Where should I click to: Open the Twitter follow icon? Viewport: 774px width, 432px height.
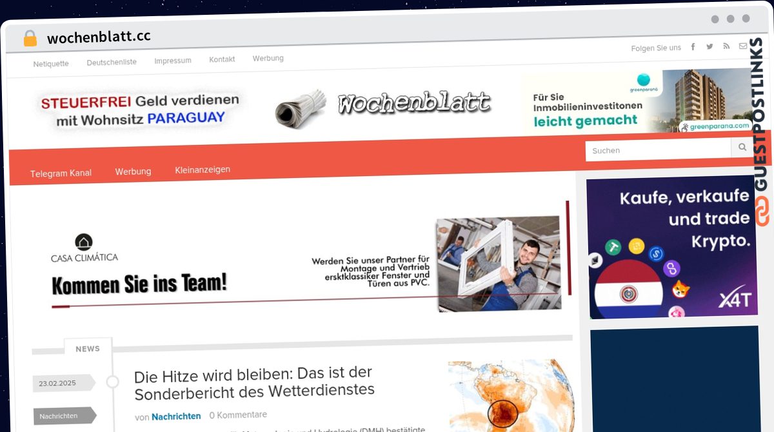[x=709, y=46]
